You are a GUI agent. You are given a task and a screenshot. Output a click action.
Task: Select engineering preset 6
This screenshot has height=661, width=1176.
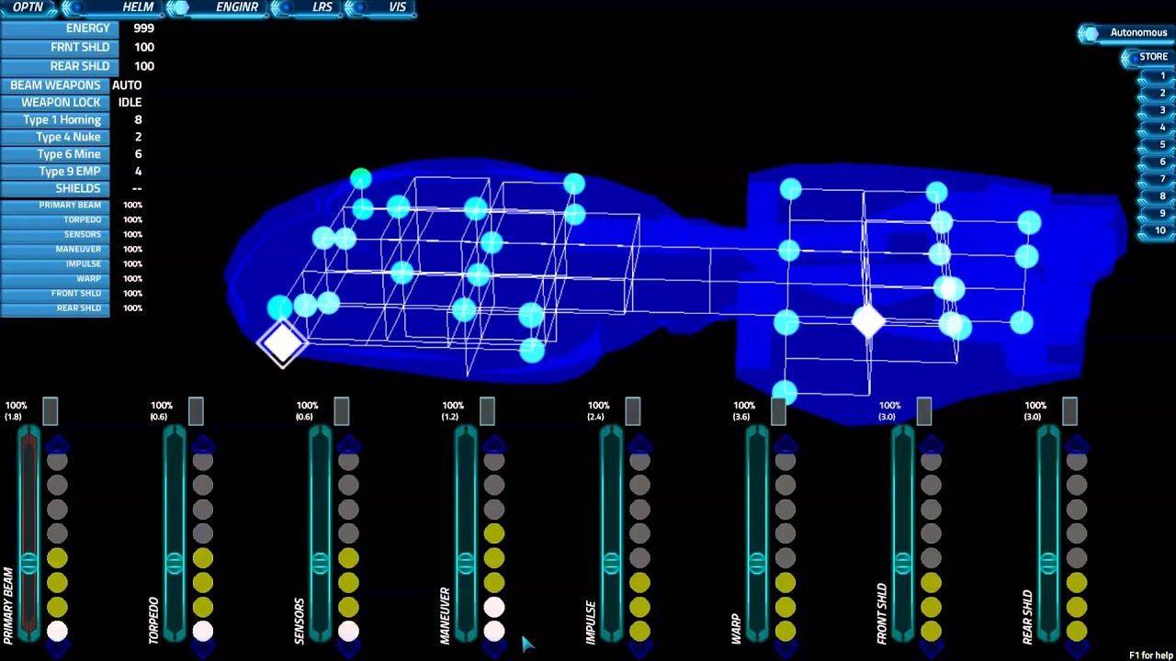pos(1157,162)
